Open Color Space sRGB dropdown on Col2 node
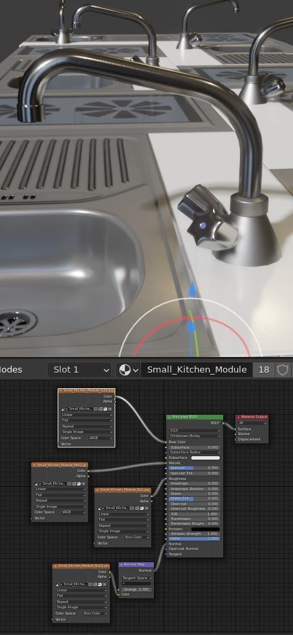The image size is (293, 635). [100, 438]
